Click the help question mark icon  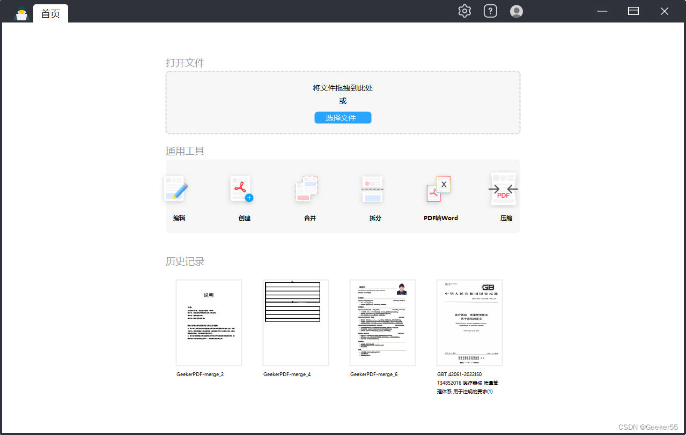[490, 11]
